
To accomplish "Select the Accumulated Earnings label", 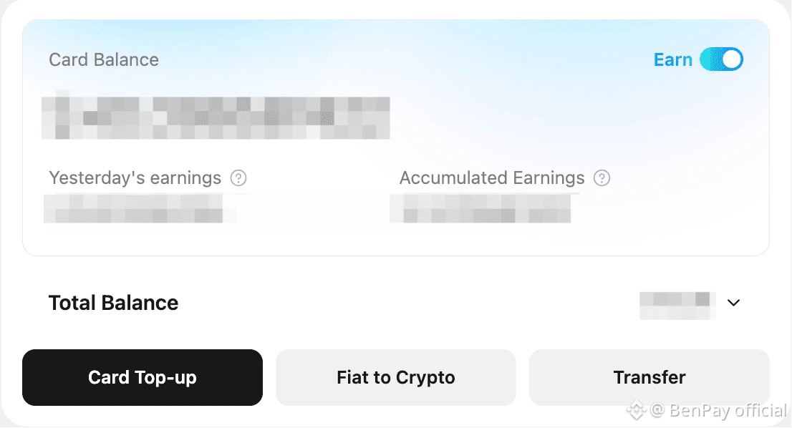I will [492, 177].
